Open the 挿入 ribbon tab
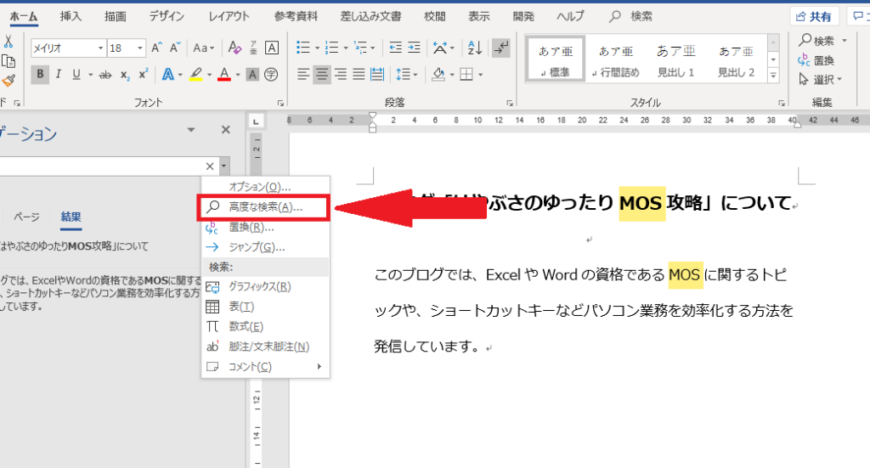870x468 pixels. pyautogui.click(x=71, y=16)
